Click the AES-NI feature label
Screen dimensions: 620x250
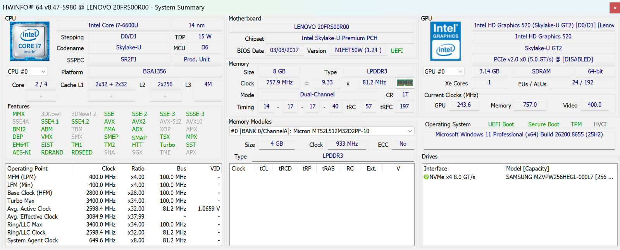point(22,152)
